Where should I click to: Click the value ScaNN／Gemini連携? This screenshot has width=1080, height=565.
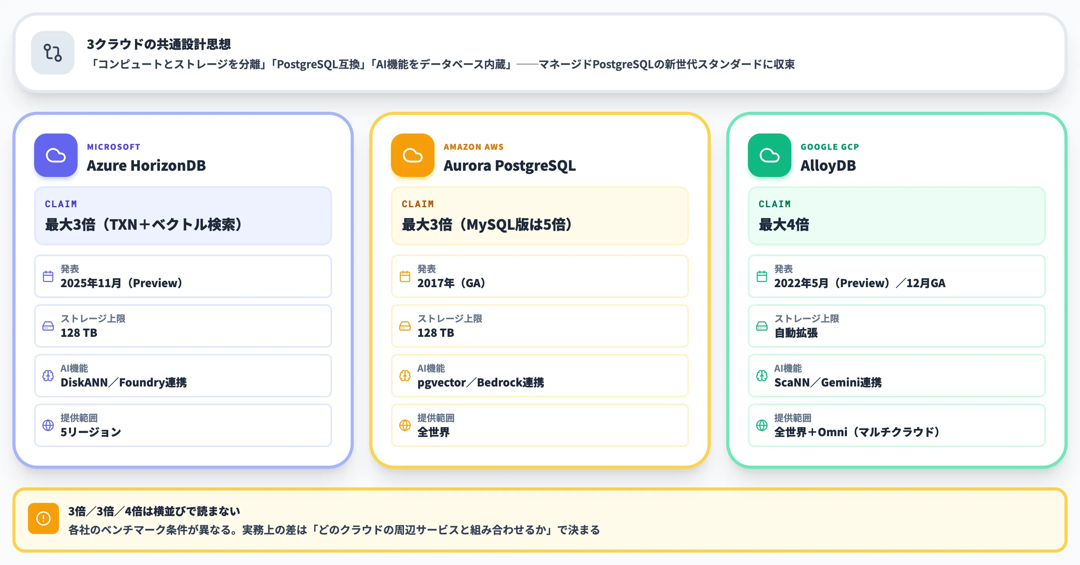[x=827, y=382]
